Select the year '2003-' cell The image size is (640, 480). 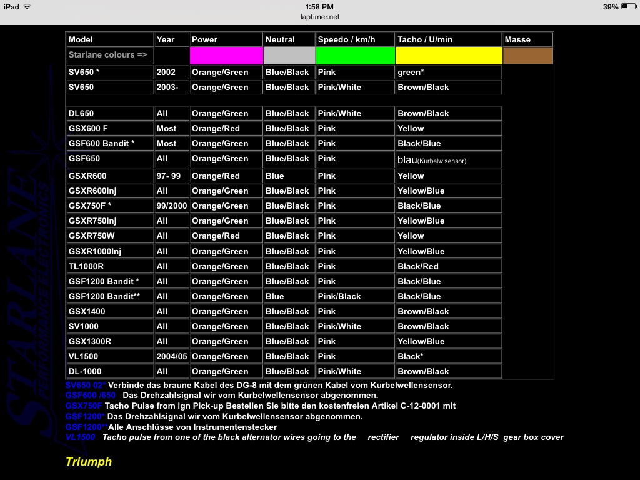click(172, 87)
